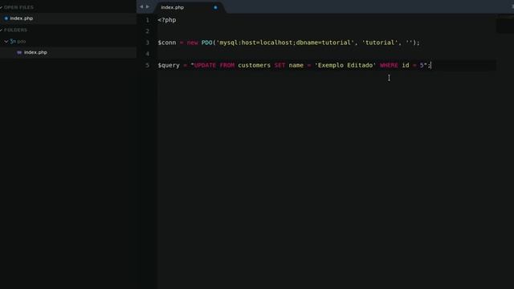This screenshot has width=514, height=289.
Task: Click the PHP file icon beside index.php in Folders
Action: point(19,52)
